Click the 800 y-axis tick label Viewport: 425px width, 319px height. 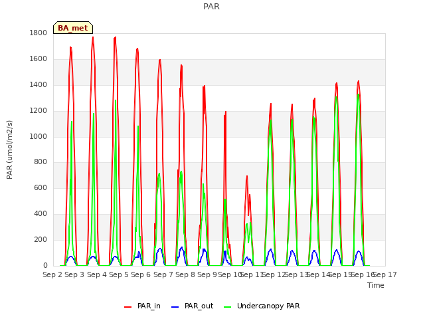pos(41,162)
